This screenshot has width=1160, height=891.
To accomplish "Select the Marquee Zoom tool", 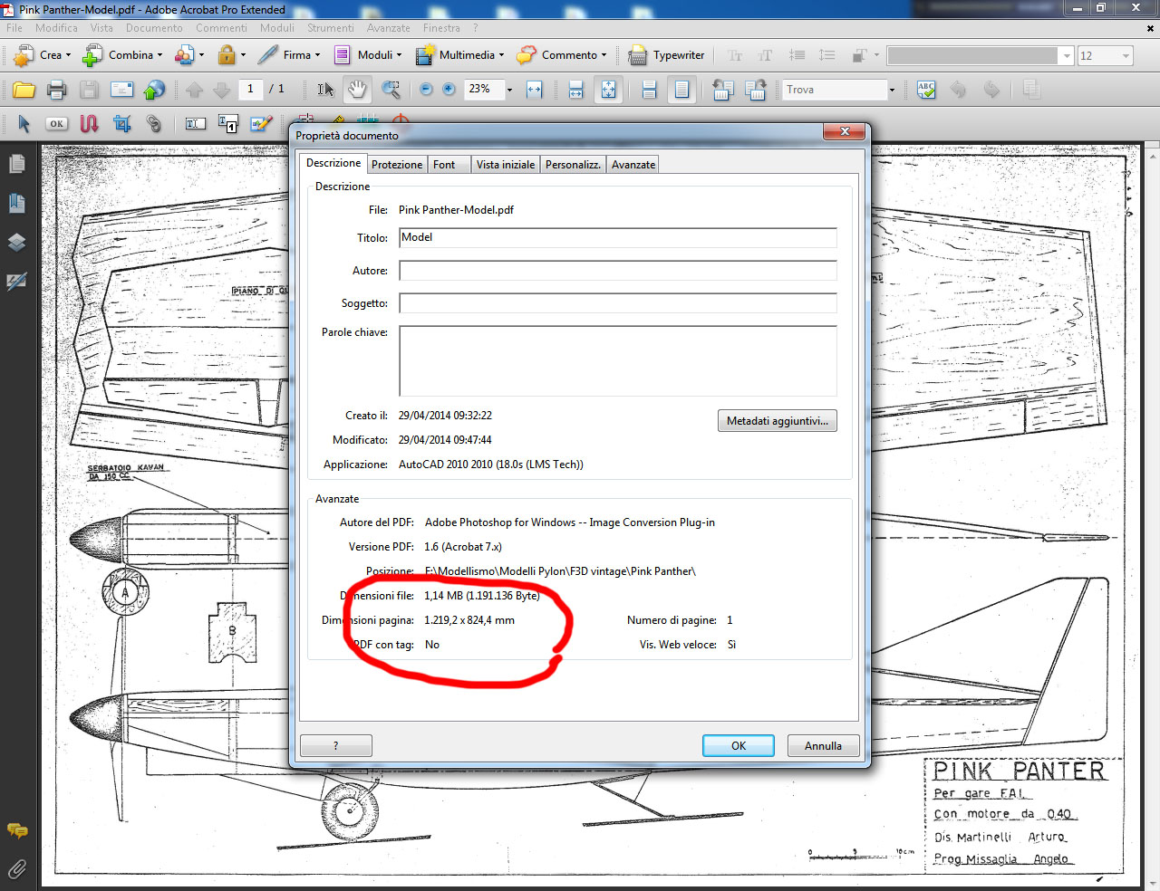I will click(391, 90).
